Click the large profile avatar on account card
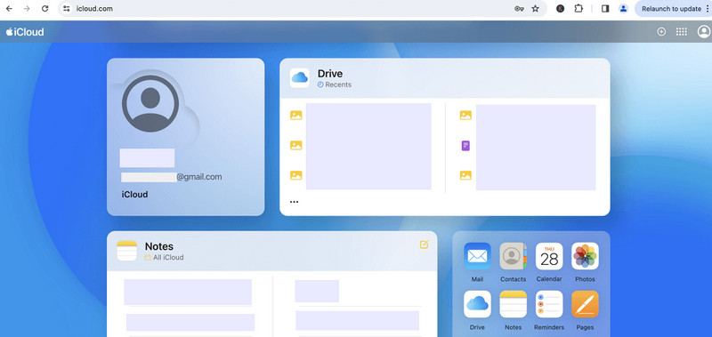Viewport: 712px width, 337px height. (150, 104)
